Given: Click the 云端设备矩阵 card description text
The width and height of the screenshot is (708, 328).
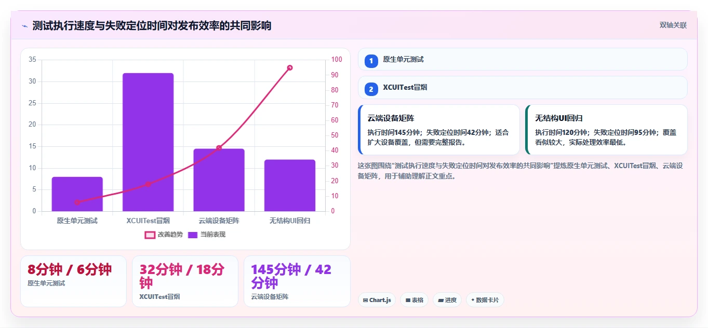Looking at the screenshot, I should (438, 137).
